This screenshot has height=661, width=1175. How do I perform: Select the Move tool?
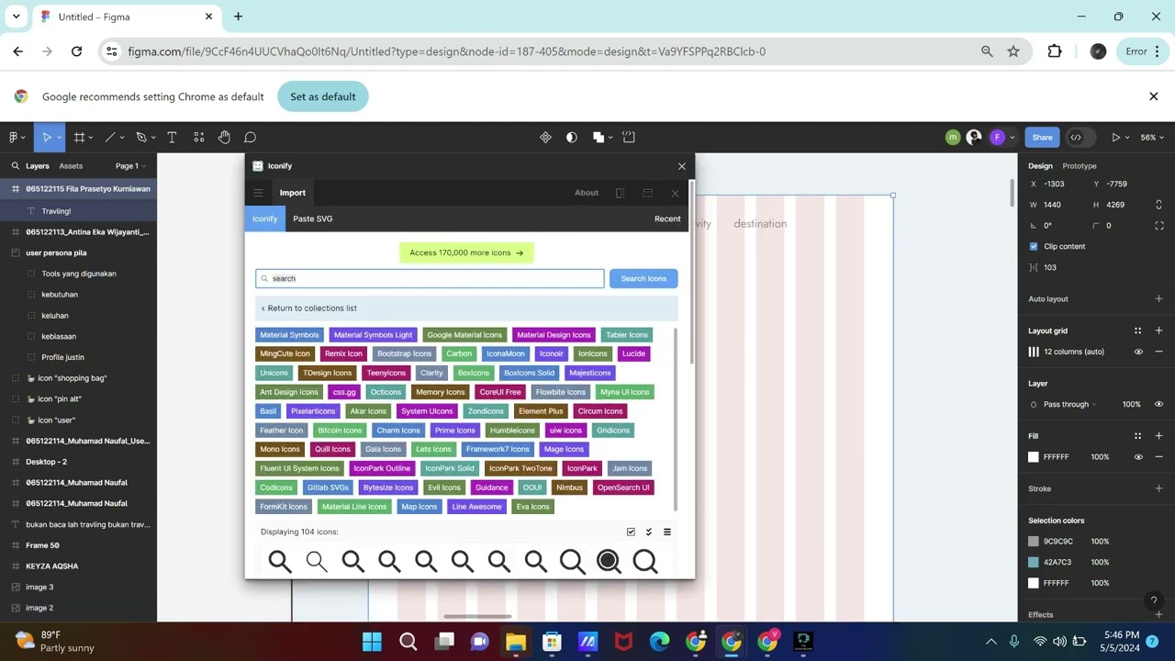[x=46, y=137]
